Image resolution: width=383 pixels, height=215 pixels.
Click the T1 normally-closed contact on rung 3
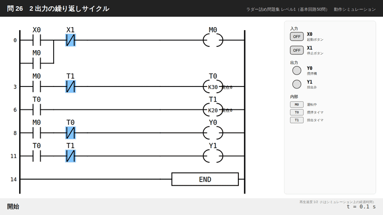[x=70, y=86]
